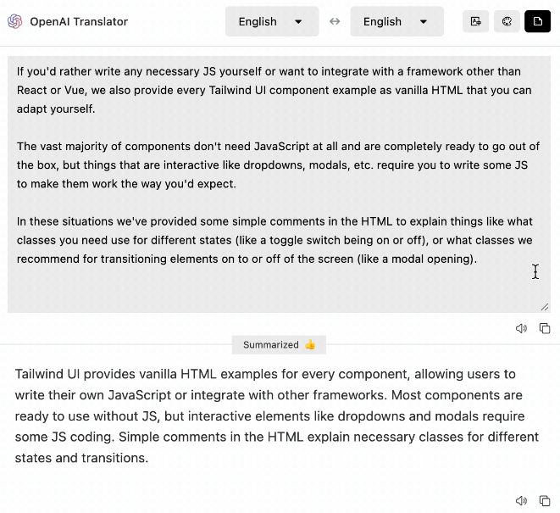
Task: Click the first paragraph mentioning vanilla HTML
Action: click(271, 90)
